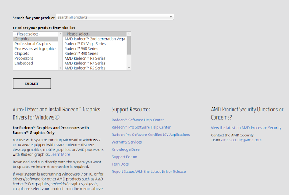The height and width of the screenshot is (195, 289).
Task: Click the dropdown arrow of product search
Action: pos(171,17)
